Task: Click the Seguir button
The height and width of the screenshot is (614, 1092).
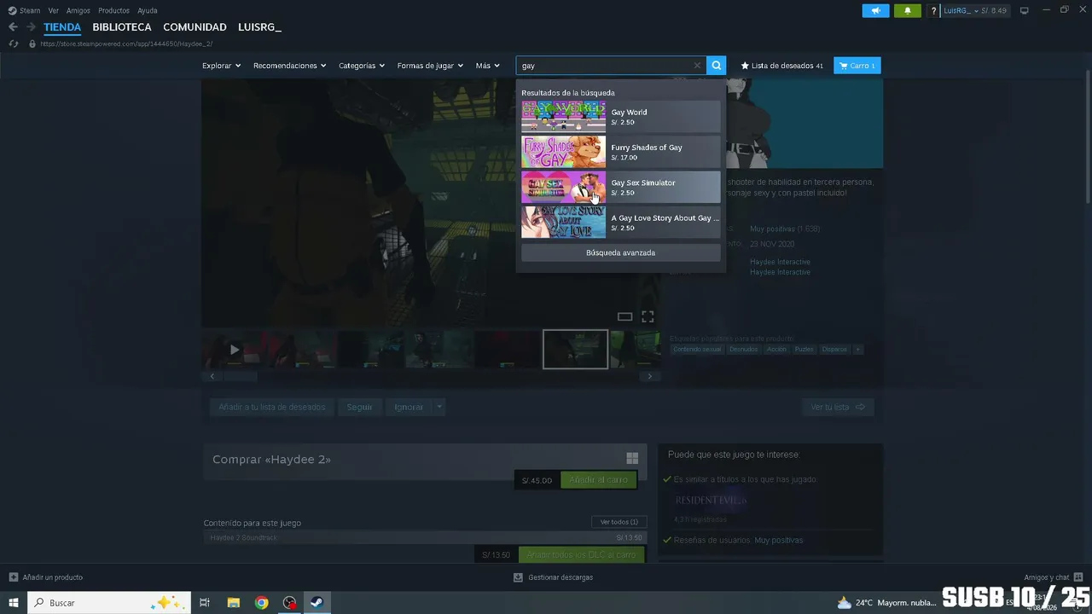Action: pyautogui.click(x=359, y=408)
